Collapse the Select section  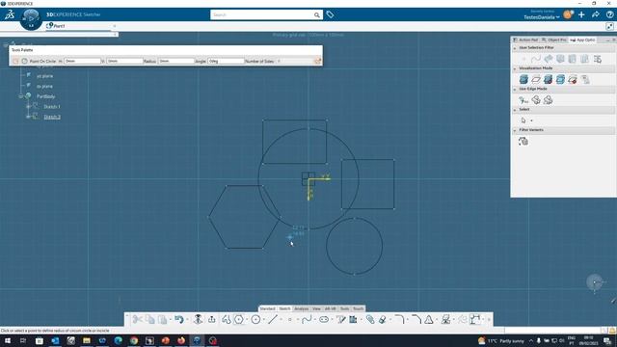pos(515,109)
